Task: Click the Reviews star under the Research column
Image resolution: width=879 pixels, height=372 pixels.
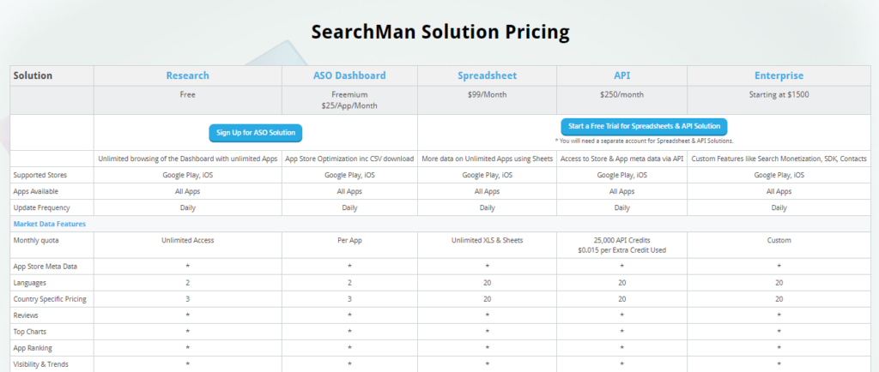Action: pyautogui.click(x=188, y=315)
